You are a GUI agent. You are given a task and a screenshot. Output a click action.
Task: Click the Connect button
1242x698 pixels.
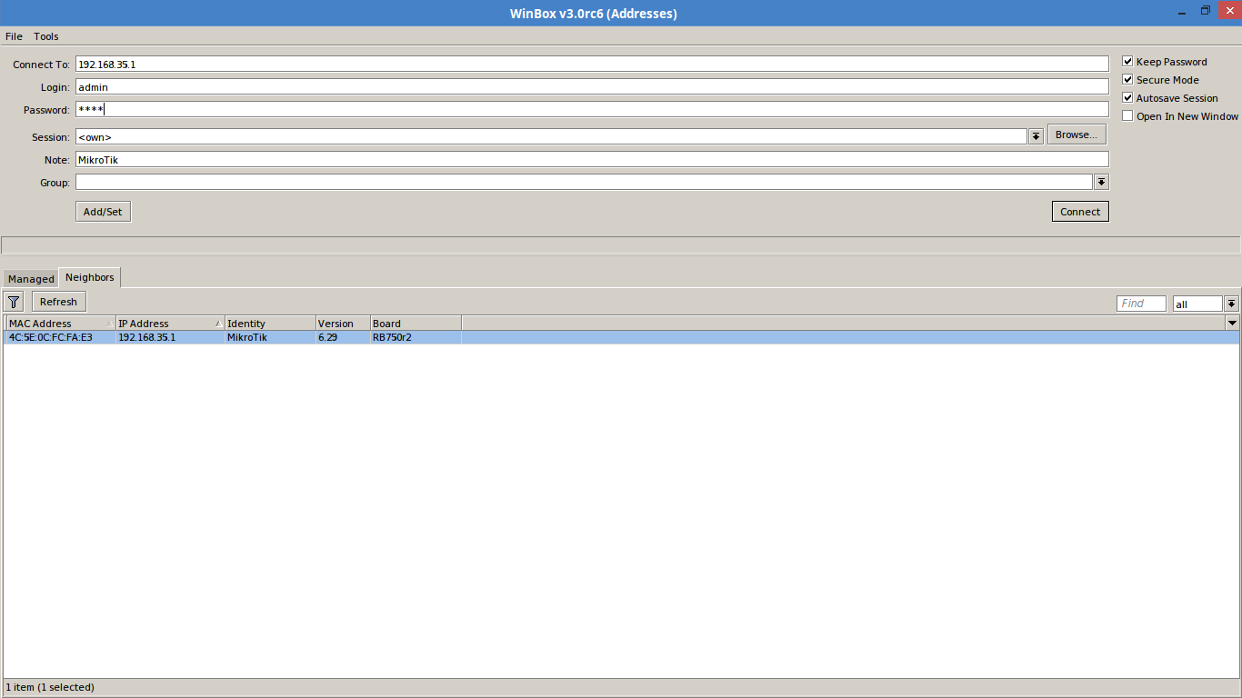pyautogui.click(x=1080, y=212)
